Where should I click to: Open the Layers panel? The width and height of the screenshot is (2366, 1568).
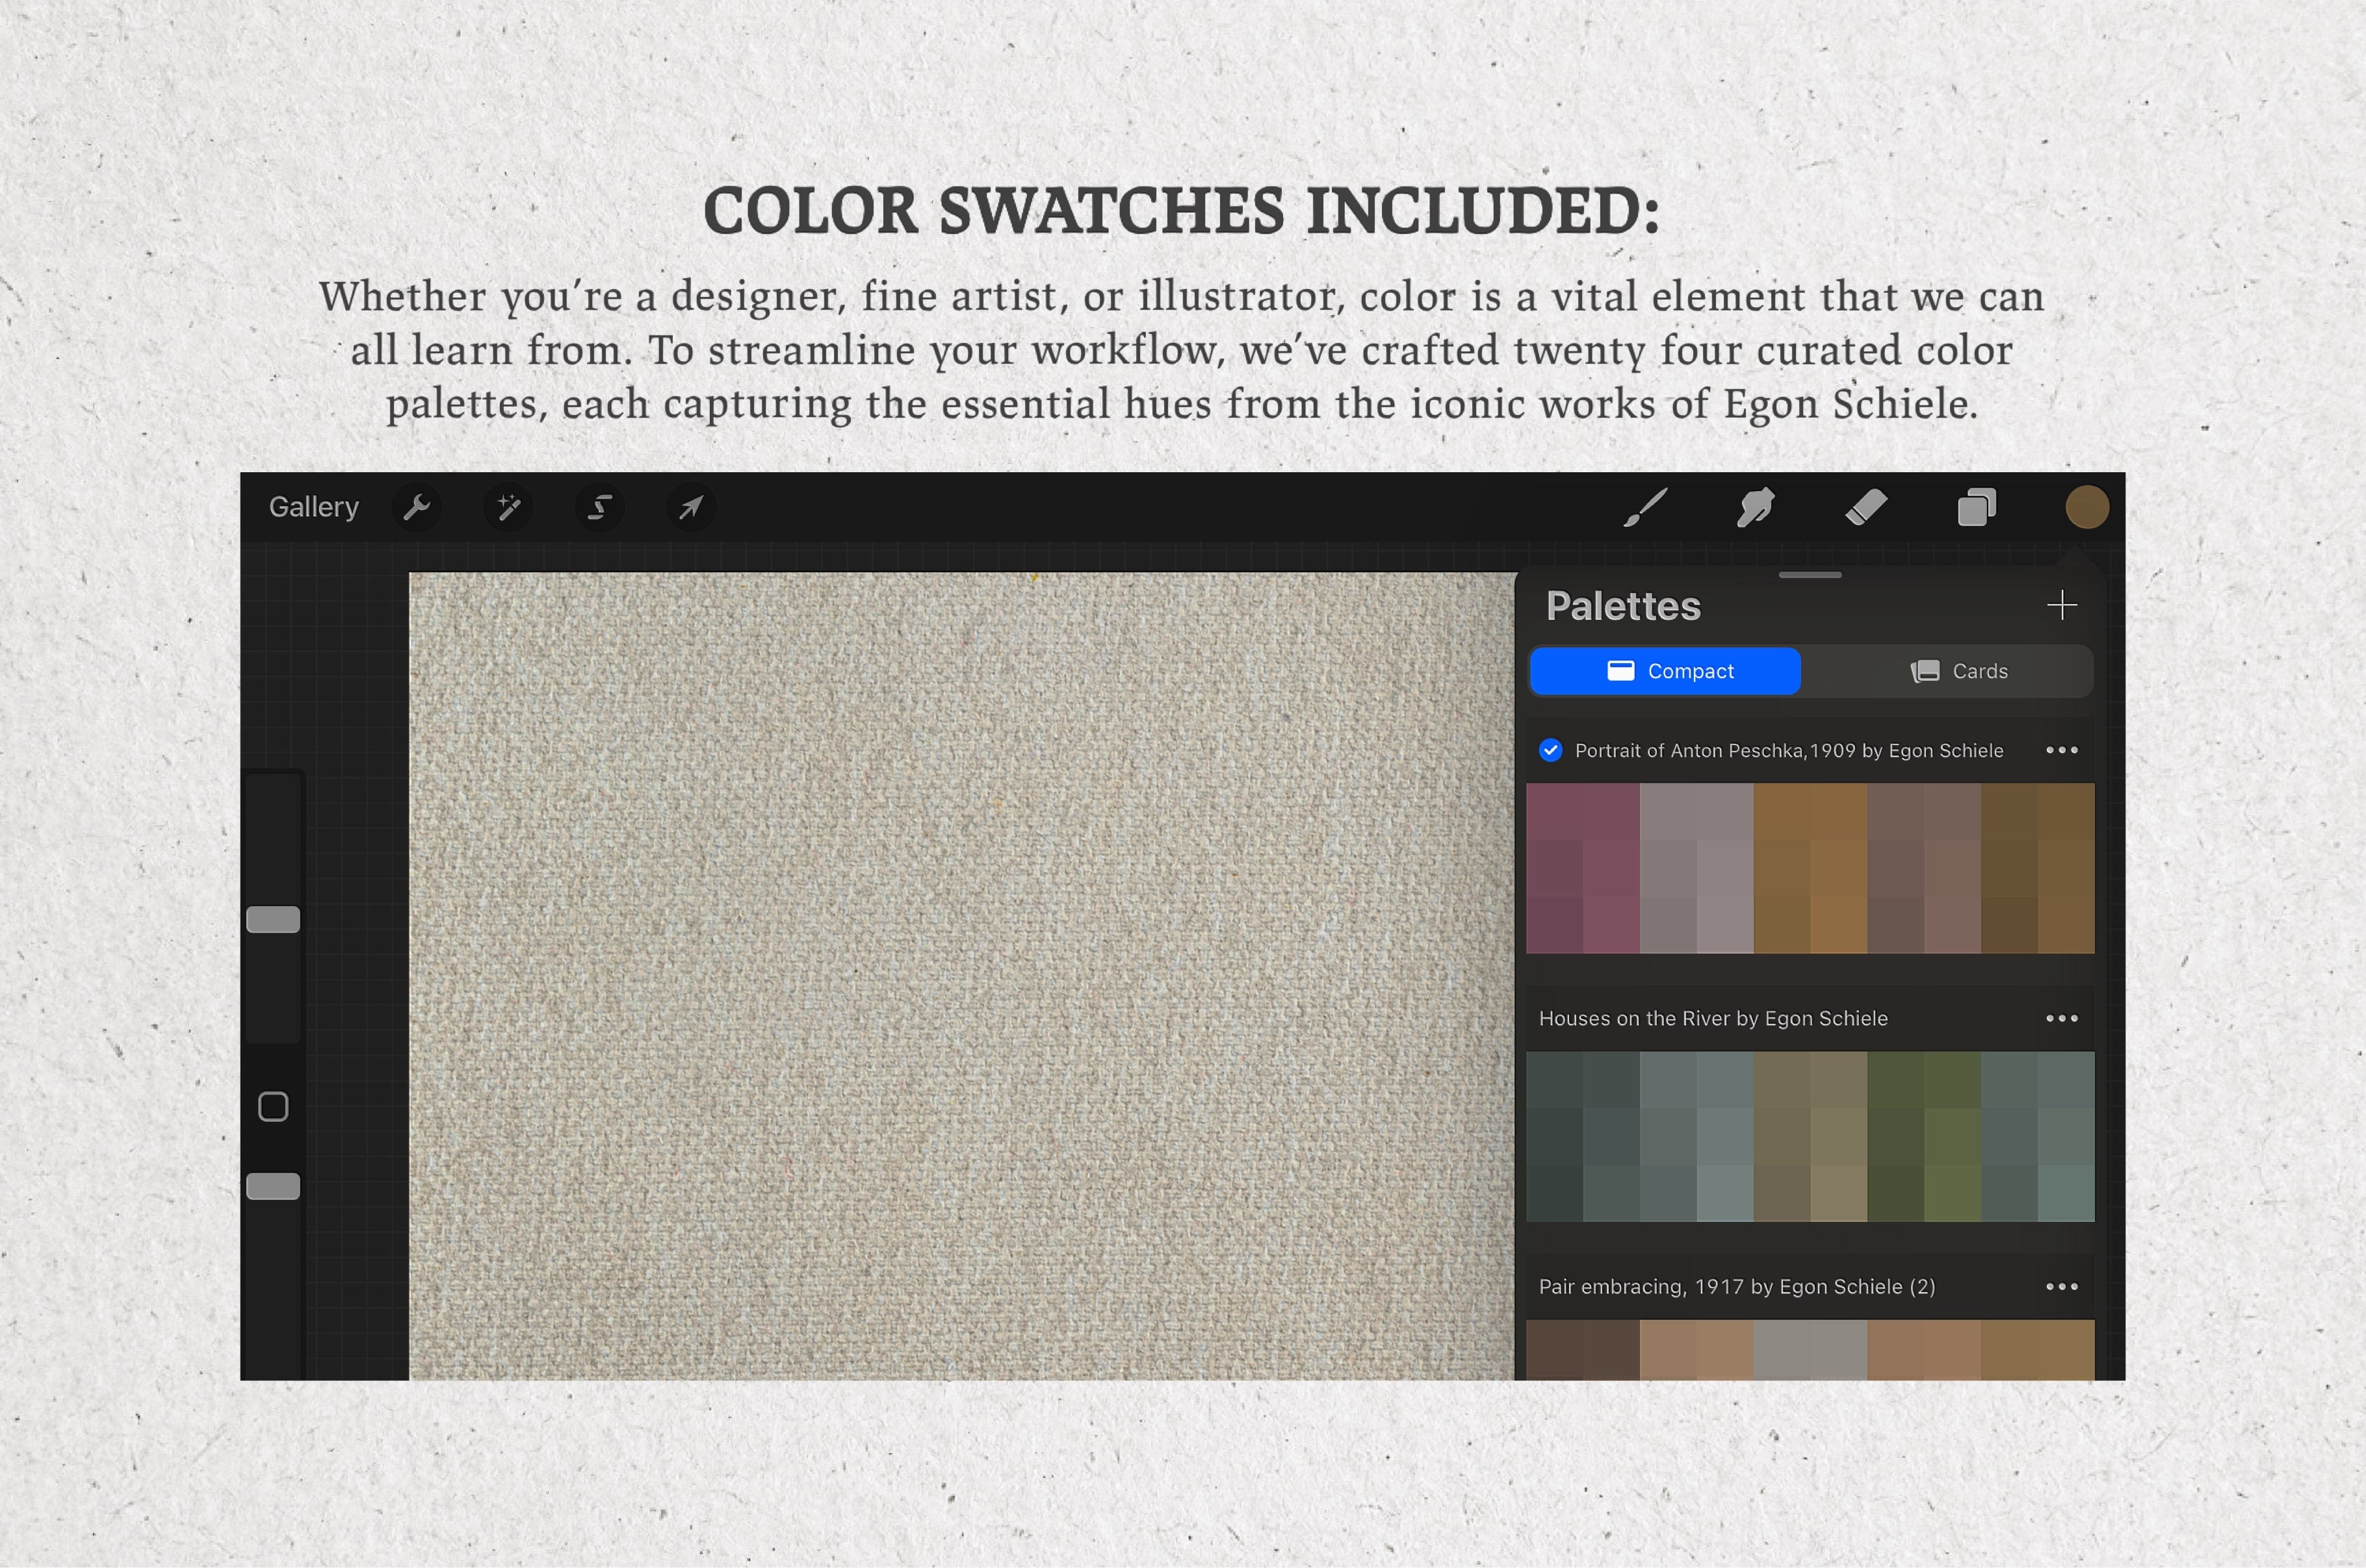[x=1976, y=507]
